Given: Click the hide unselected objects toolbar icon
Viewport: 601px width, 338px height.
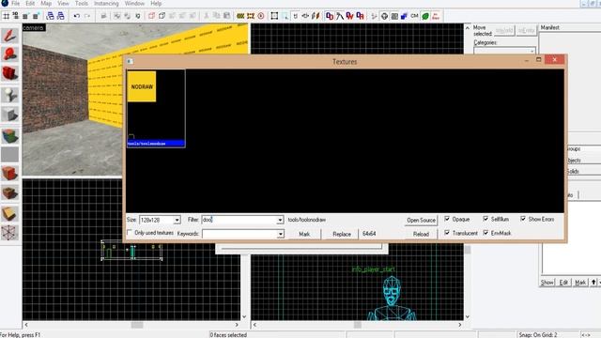Looking at the screenshot, I should tap(162, 16).
